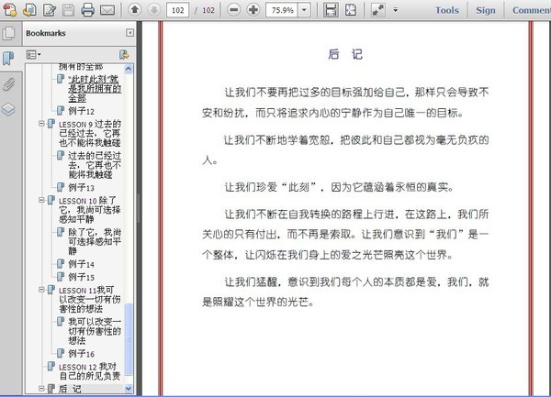Screen dimensions: 551x397
Task: Open bookmark LESSON 10 除了它
Action: 90,210
